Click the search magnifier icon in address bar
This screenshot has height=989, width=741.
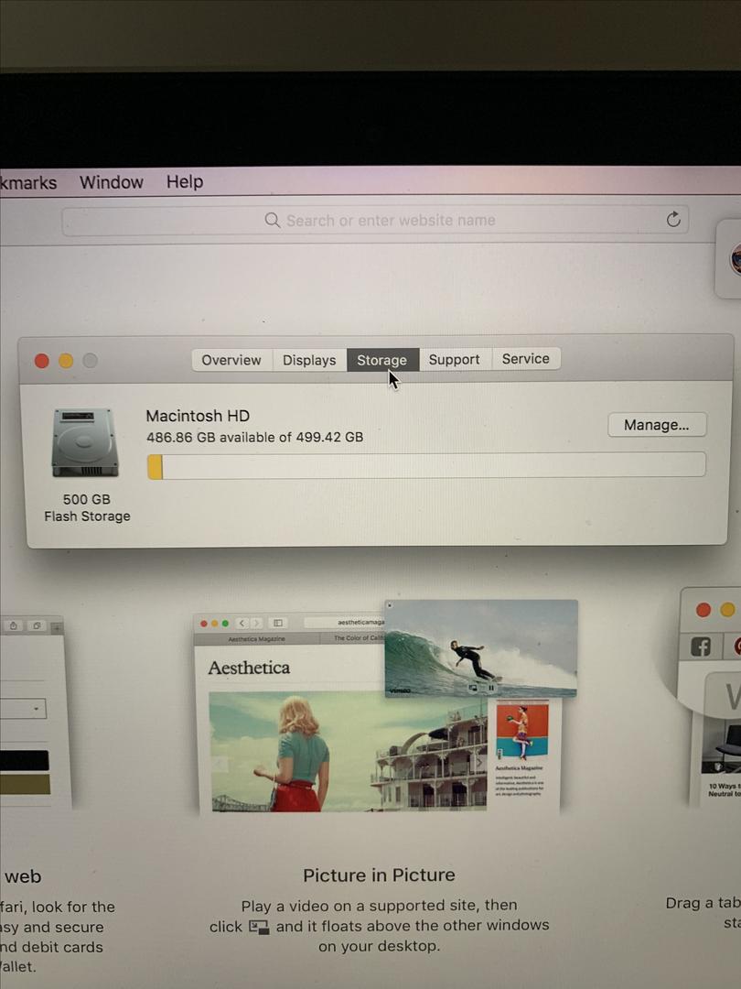pos(272,221)
